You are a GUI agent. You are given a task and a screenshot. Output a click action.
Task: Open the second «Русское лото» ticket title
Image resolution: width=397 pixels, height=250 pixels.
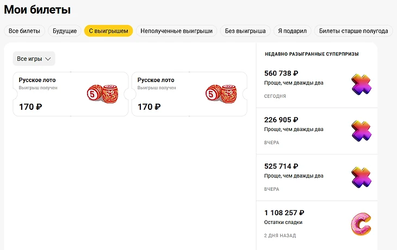pyautogui.click(x=156, y=80)
